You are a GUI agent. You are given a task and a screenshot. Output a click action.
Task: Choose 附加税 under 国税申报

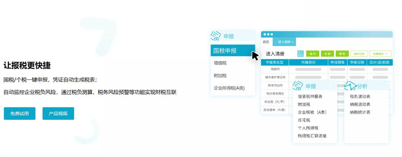pos(220,76)
